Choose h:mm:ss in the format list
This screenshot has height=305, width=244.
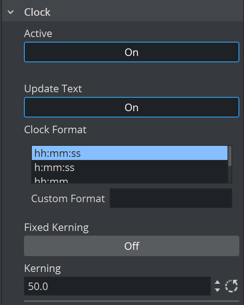pos(130,168)
